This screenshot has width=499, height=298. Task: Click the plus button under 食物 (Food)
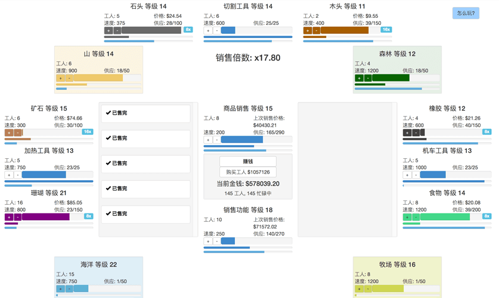click(x=407, y=217)
